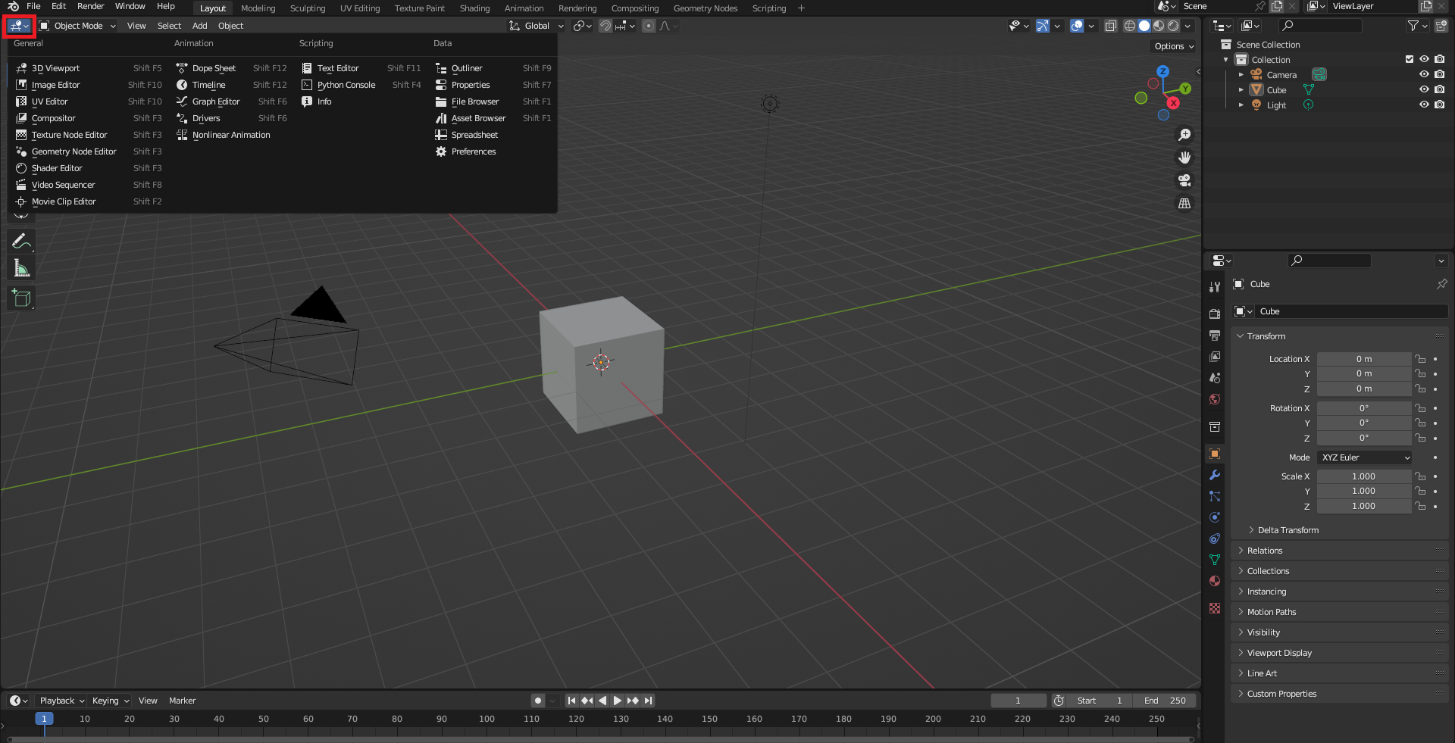
Task: Open the Playback dropdown in timeline
Action: [x=61, y=701]
